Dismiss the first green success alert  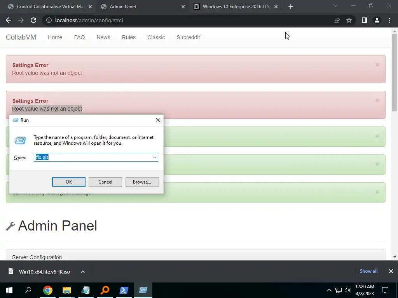click(x=377, y=136)
